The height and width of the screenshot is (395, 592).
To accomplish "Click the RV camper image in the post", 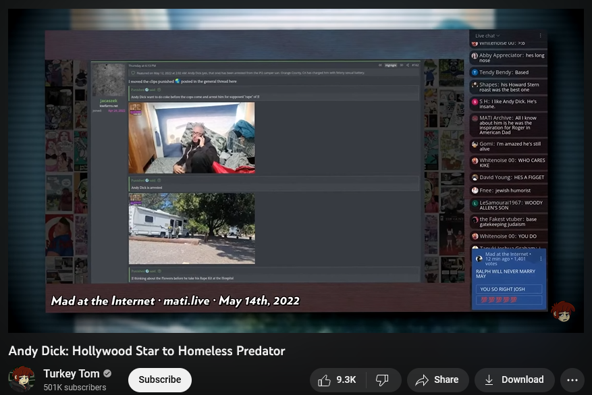I will [192, 228].
